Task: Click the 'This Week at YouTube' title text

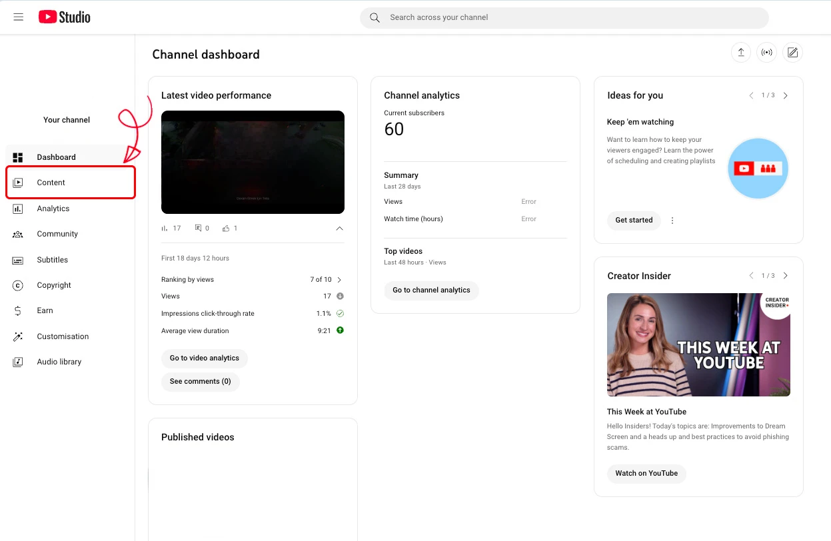Action: coord(646,412)
